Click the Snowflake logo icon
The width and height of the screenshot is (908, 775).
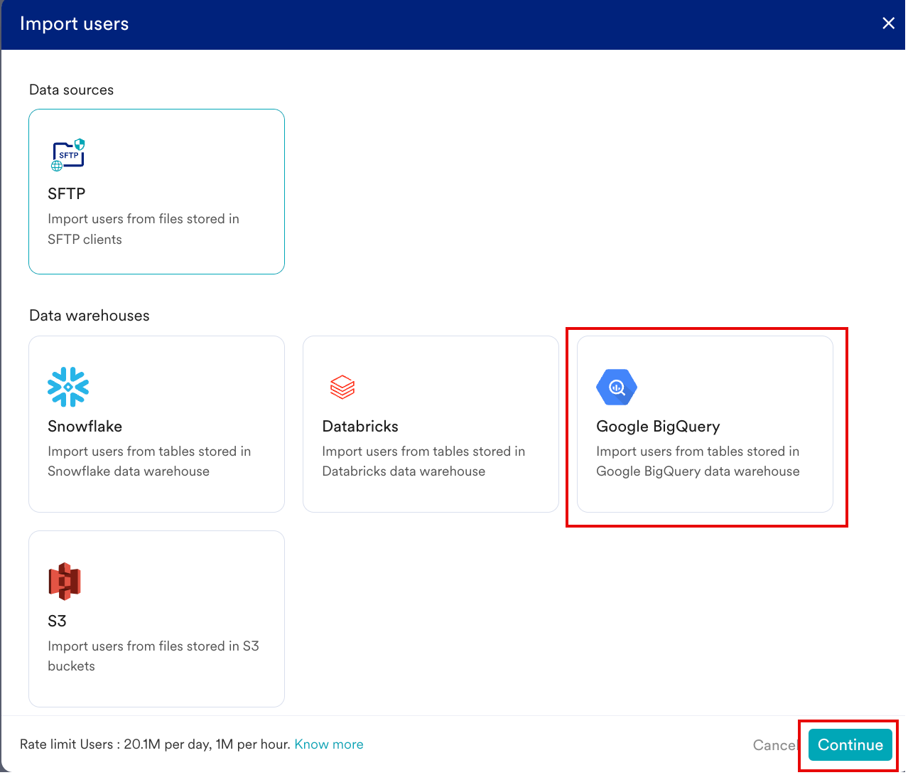68,387
